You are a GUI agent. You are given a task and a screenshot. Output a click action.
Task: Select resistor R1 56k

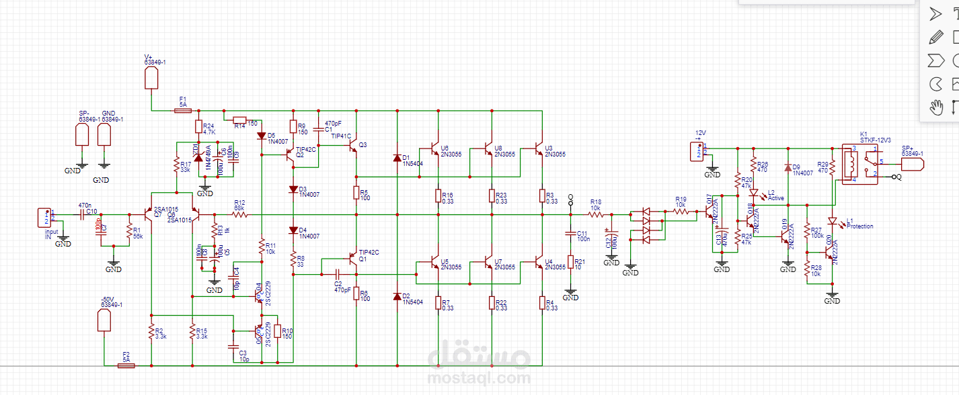[129, 232]
